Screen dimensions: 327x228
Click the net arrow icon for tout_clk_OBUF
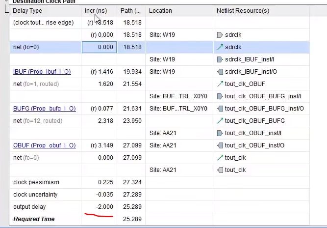click(220, 84)
